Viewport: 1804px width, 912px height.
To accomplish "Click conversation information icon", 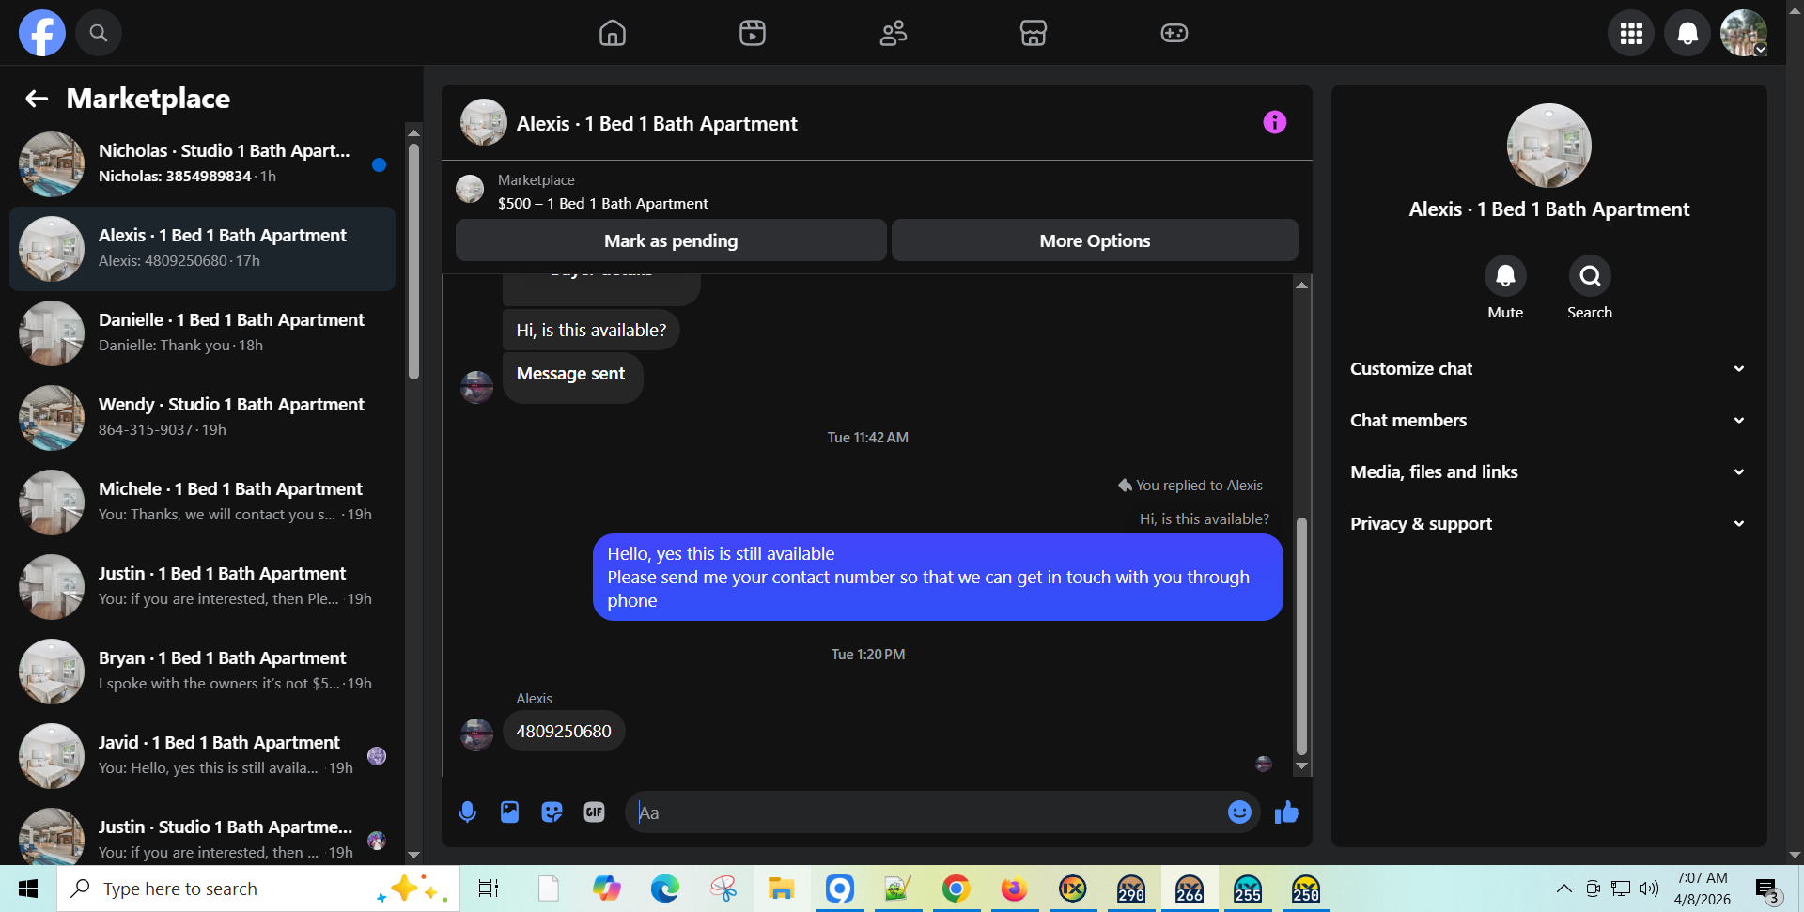I will (x=1274, y=122).
